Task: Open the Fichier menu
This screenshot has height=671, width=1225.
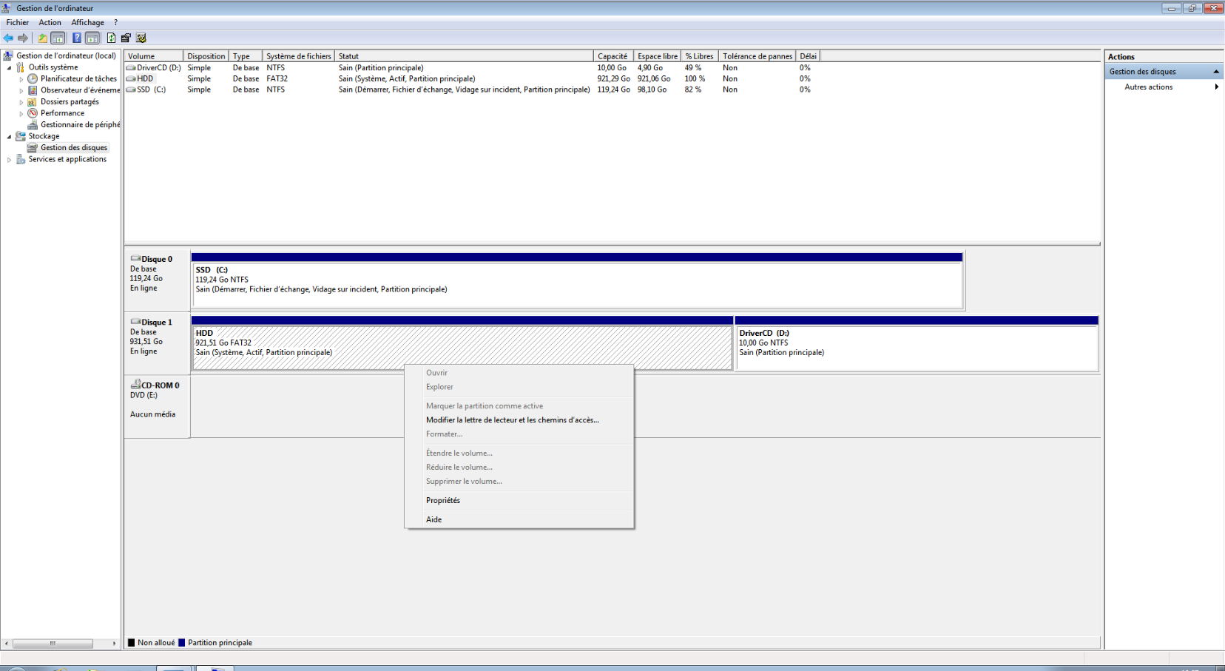Action: coord(18,22)
